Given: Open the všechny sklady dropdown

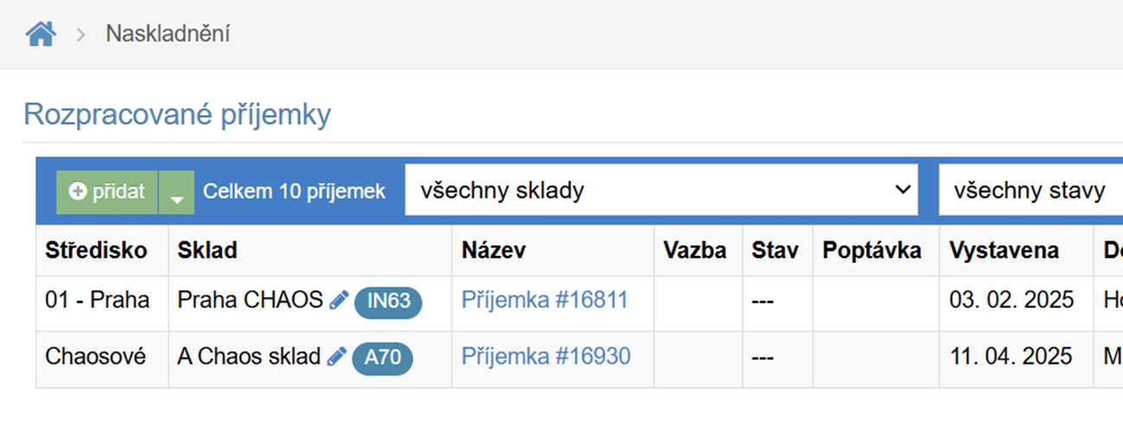Looking at the screenshot, I should coord(661,190).
